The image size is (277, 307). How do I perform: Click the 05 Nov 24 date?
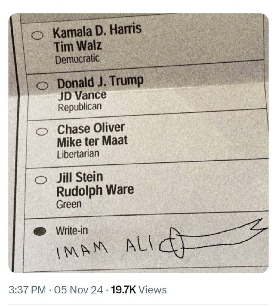78,290
